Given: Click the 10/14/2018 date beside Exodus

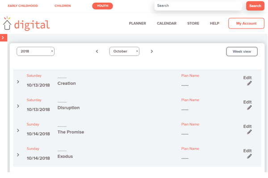Looking at the screenshot, I should tap(38, 158).
